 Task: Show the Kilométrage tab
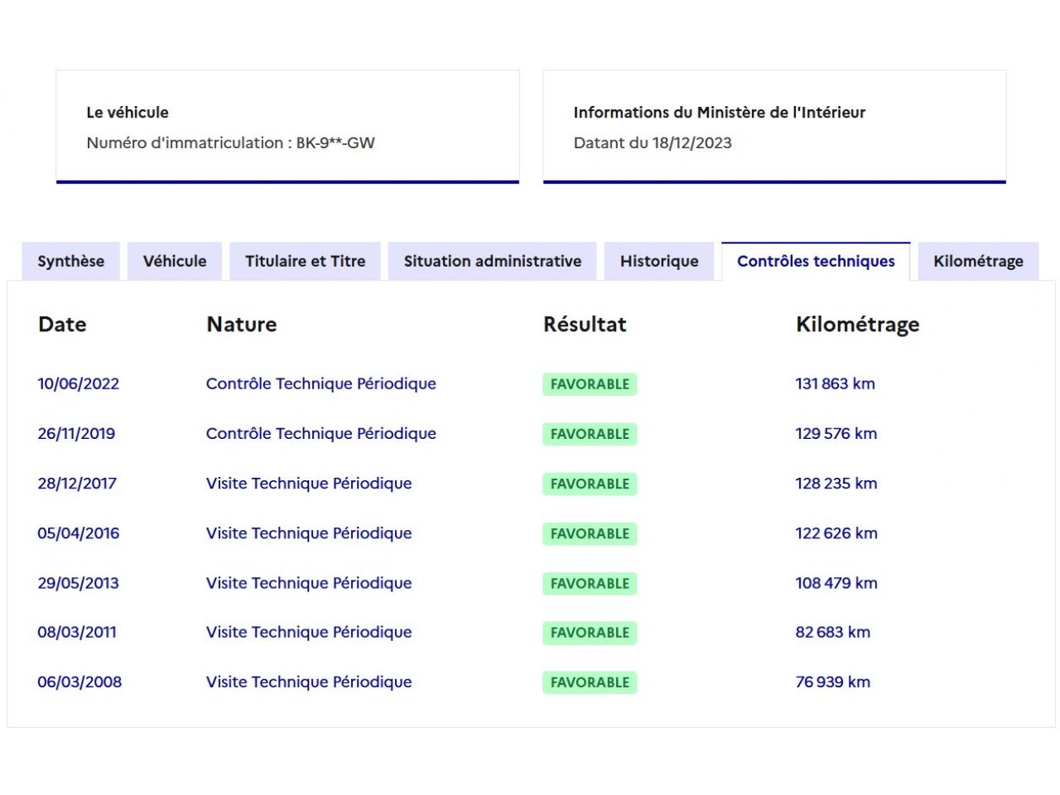(x=978, y=261)
